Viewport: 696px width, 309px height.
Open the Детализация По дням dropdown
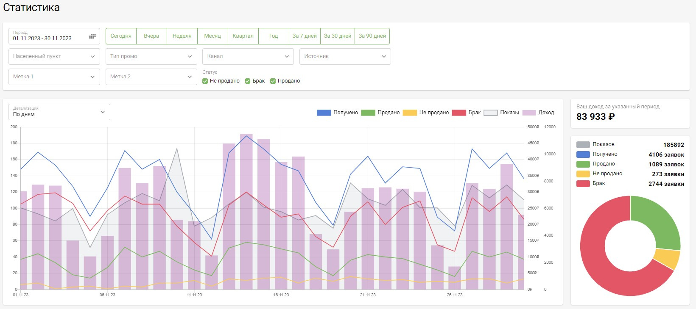click(x=59, y=112)
